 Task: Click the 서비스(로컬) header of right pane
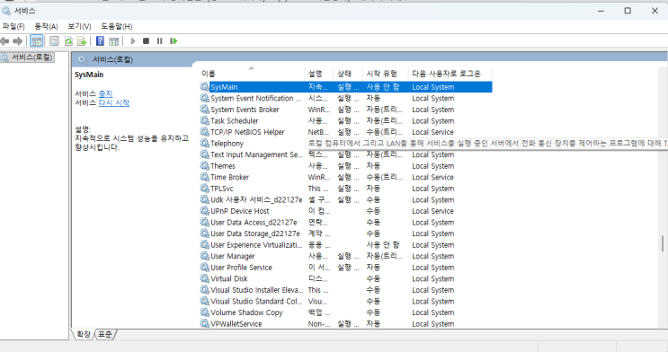coord(113,59)
